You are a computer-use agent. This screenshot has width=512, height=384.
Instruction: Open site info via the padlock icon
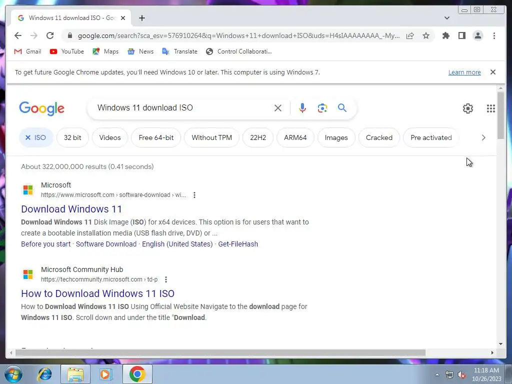point(69,35)
